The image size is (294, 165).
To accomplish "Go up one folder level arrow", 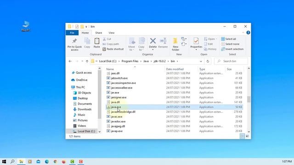I will coord(87,61).
